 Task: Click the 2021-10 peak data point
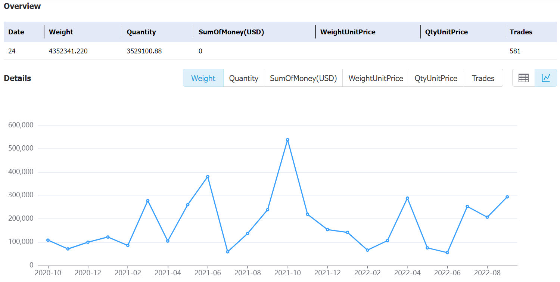(x=287, y=140)
